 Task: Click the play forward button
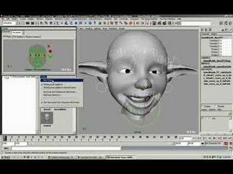tap(215, 138)
